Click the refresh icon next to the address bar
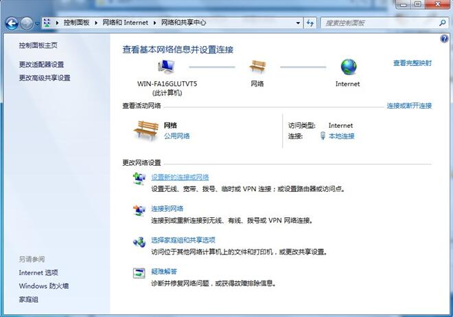This screenshot has width=453, height=317. pyautogui.click(x=311, y=23)
